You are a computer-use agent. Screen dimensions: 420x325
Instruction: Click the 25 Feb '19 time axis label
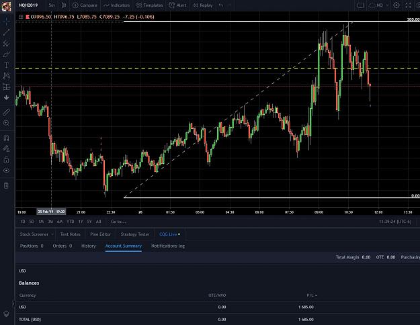click(51, 212)
